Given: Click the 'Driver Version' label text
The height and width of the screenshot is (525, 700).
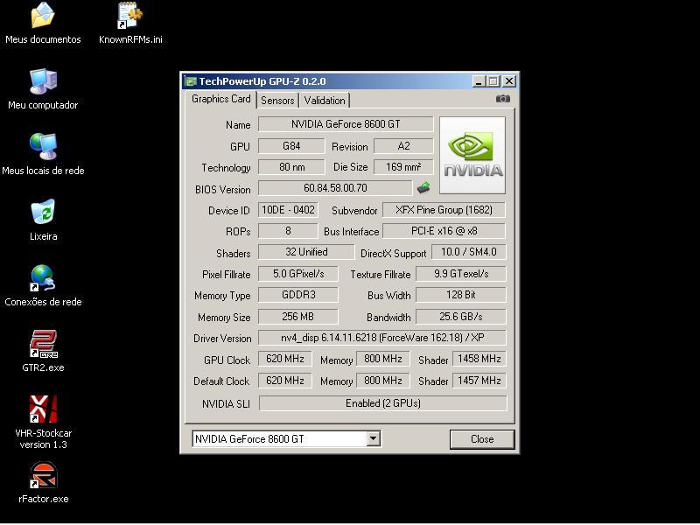Looking at the screenshot, I should (222, 339).
